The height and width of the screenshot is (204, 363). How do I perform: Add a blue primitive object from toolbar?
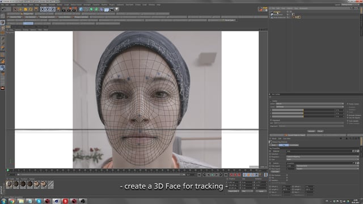pyautogui.click(x=81, y=9)
